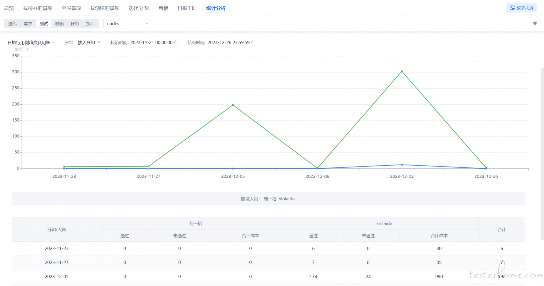Click the start time field 2023-11-21 00:00:00
This screenshot has width=544, height=286.
pos(151,42)
